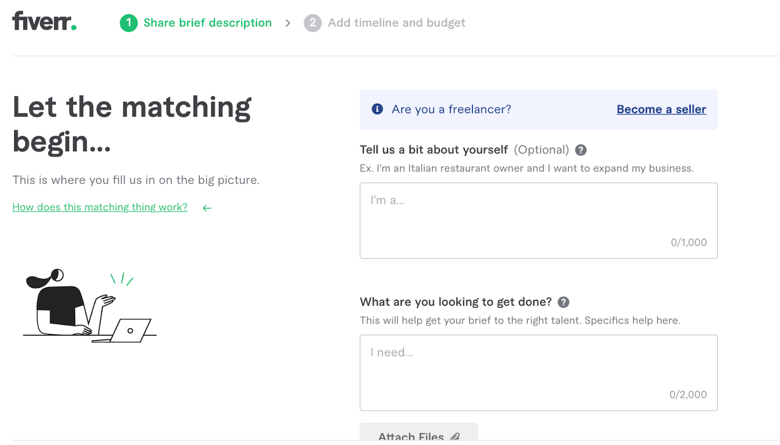Screen dimensions: 780x445
Task: Click the info icon beside freelancer question
Action: point(377,109)
